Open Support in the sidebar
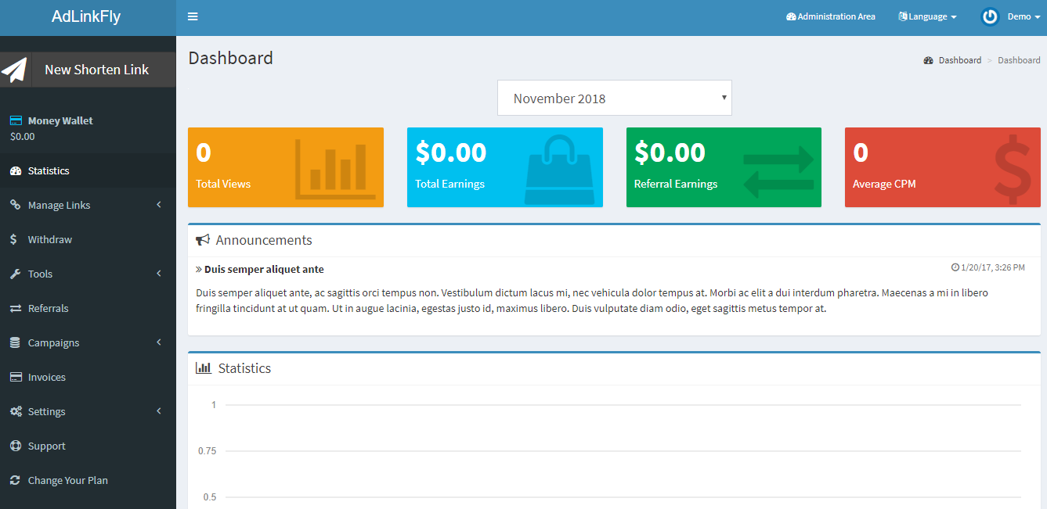 88,446
